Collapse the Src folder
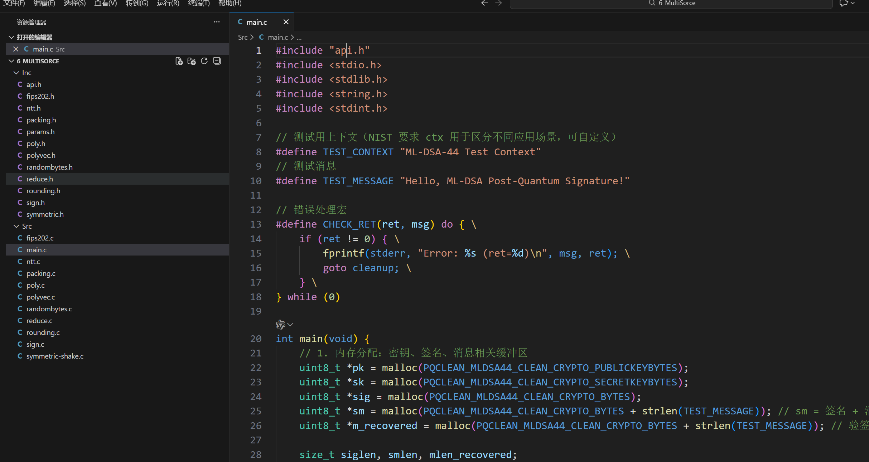 [16, 226]
